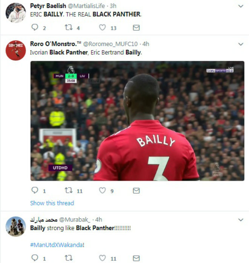Like the @Murabak_ tweet
This screenshot has height=263, width=249.
click(x=102, y=258)
